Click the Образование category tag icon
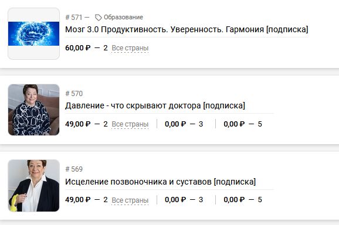Viewport: 339px width, 225px height. click(x=98, y=18)
